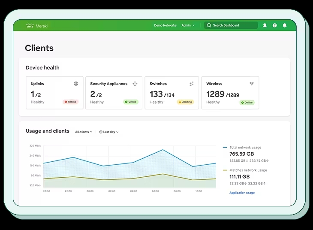Click the Offline status badge on Uplinks
This screenshot has width=313, height=230.
71,102
